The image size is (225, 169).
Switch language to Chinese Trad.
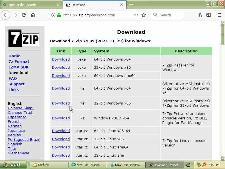point(21,112)
